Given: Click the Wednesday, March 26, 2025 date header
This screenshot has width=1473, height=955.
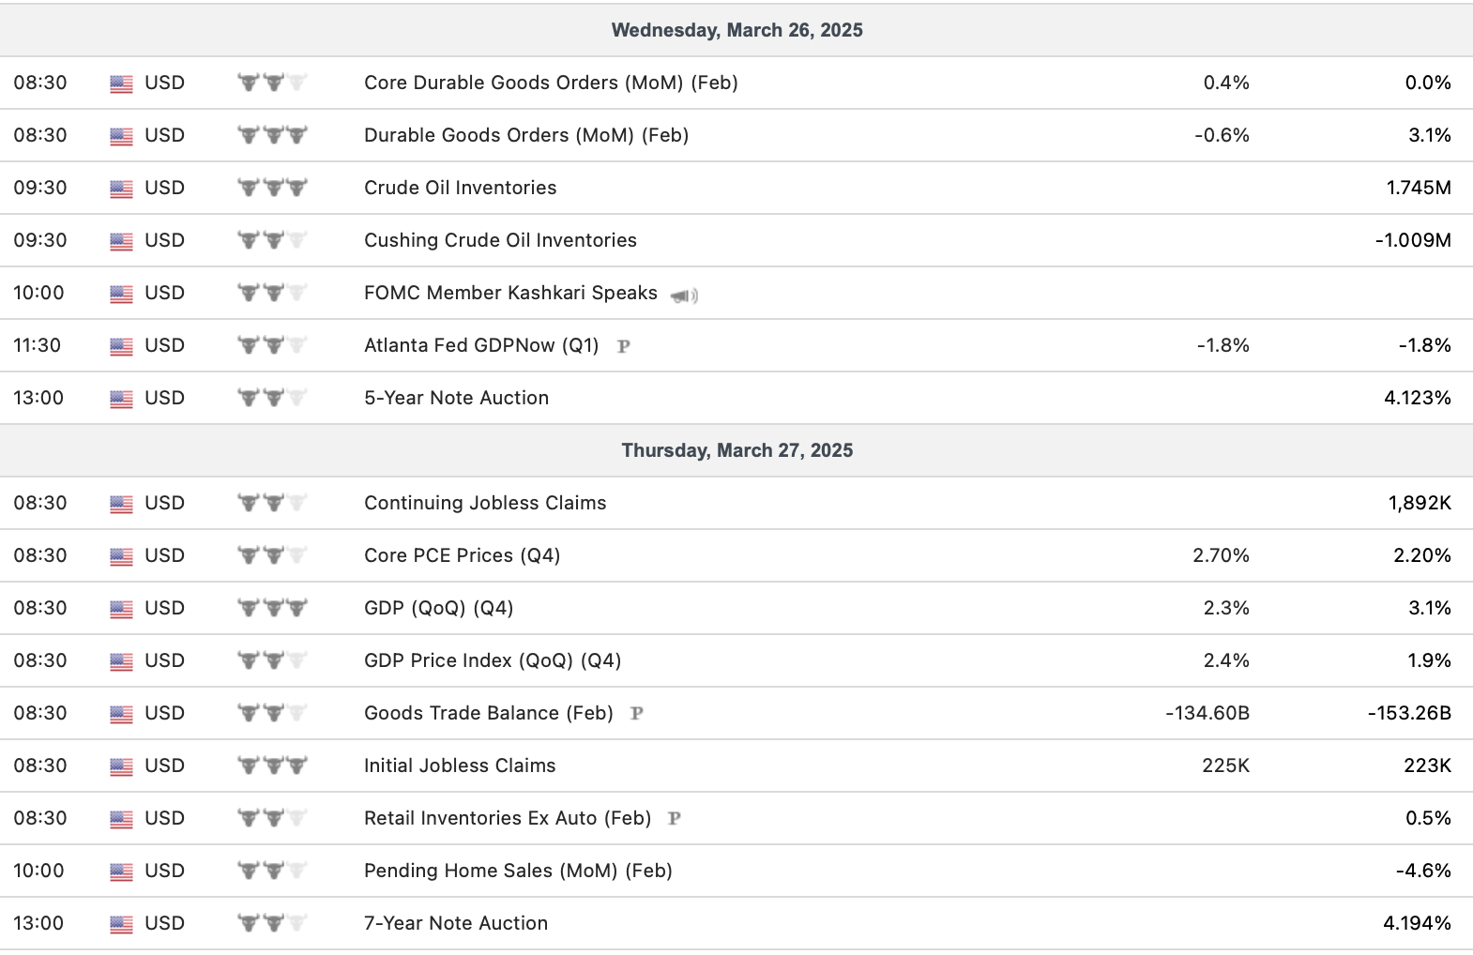Looking at the screenshot, I should pos(736,30).
